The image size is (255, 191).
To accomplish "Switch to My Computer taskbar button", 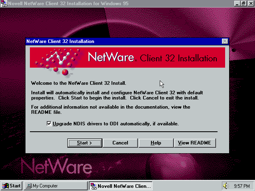I will point(56,186).
